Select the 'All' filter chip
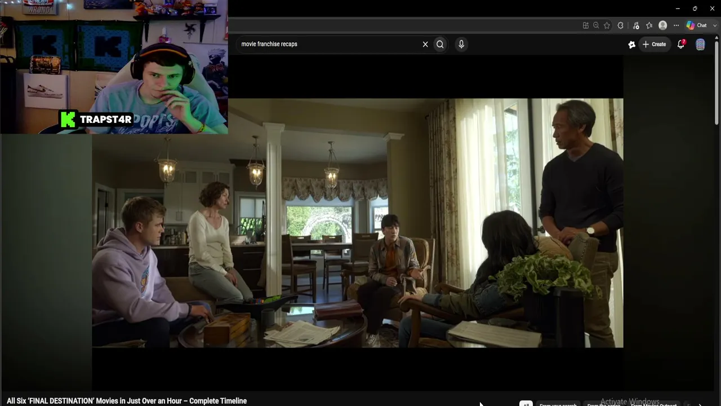The height and width of the screenshot is (406, 721). [x=526, y=404]
